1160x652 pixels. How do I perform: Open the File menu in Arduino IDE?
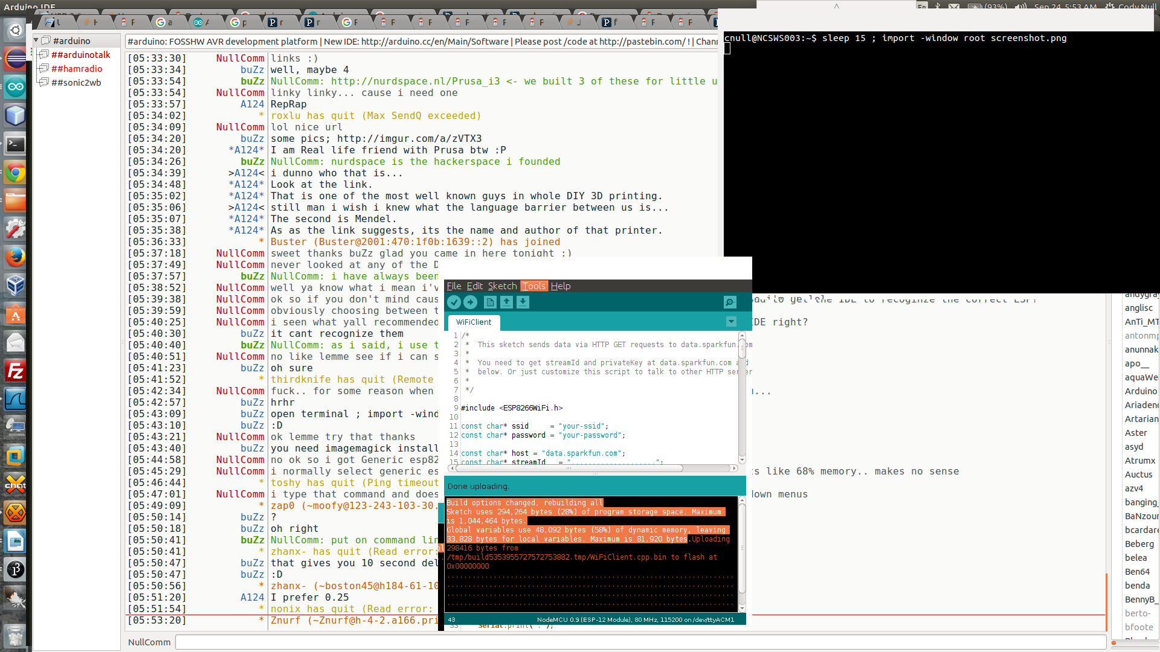454,286
